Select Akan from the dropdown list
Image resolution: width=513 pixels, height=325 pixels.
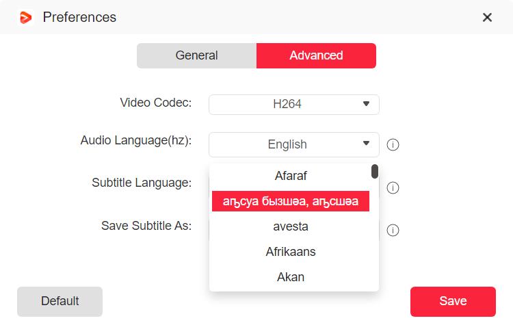pyautogui.click(x=291, y=277)
